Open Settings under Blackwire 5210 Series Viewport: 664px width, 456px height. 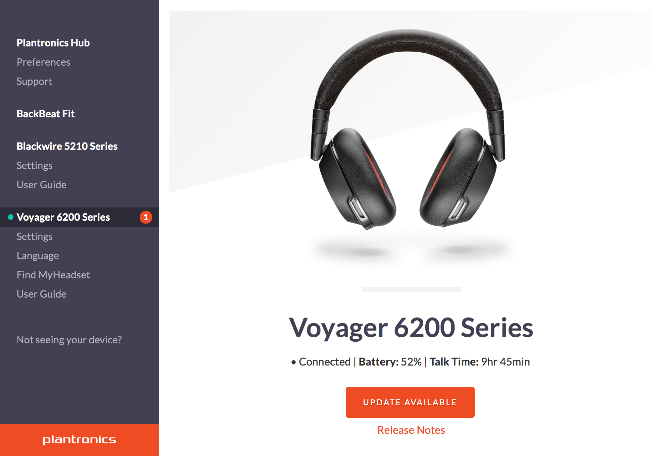pyautogui.click(x=34, y=165)
